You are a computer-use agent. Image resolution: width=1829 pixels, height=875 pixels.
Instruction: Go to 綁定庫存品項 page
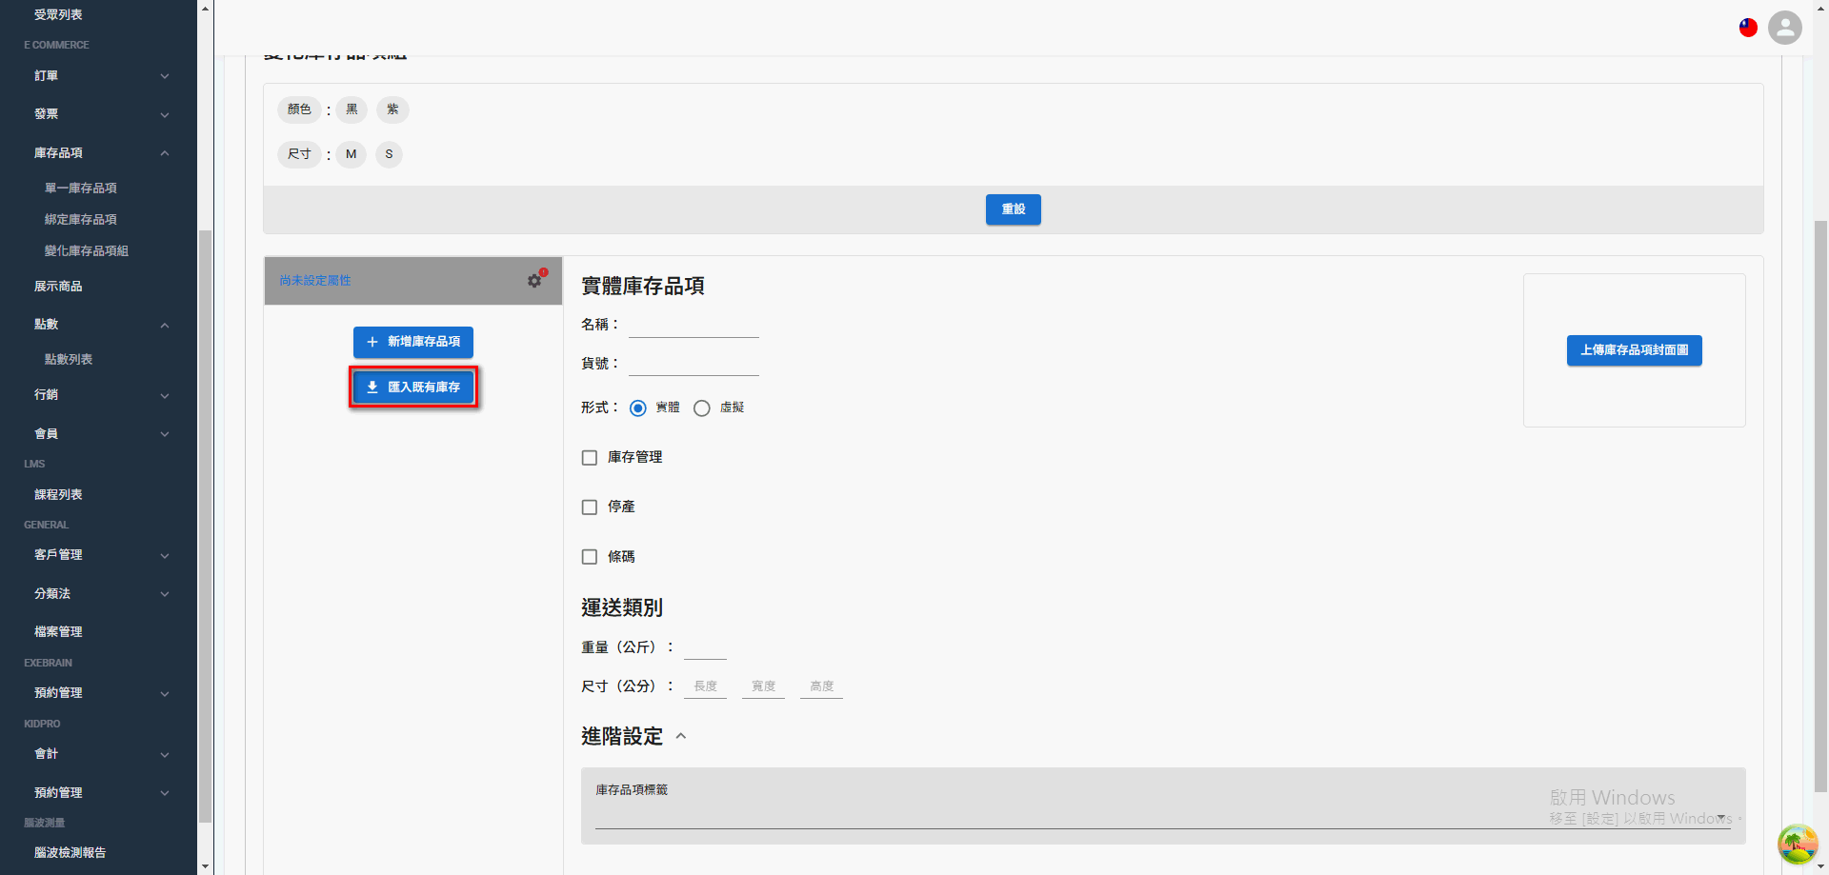pos(81,220)
